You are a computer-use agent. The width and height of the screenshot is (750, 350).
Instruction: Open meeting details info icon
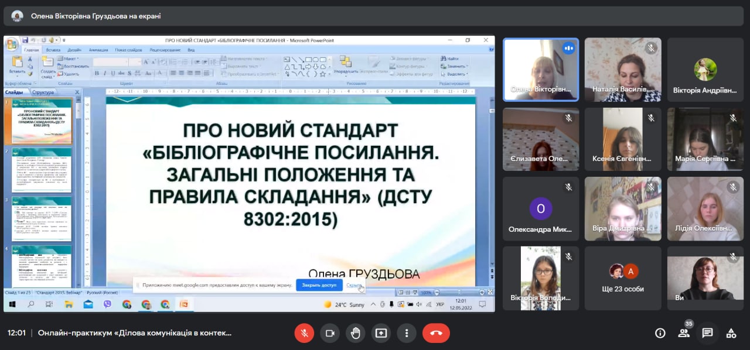pyautogui.click(x=660, y=333)
